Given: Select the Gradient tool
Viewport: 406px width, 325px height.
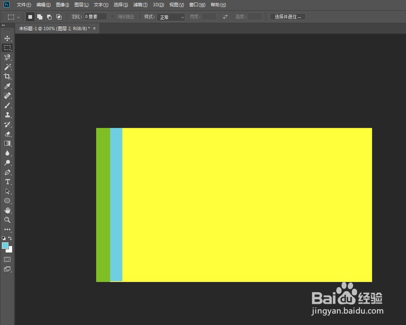Looking at the screenshot, I should coord(7,143).
